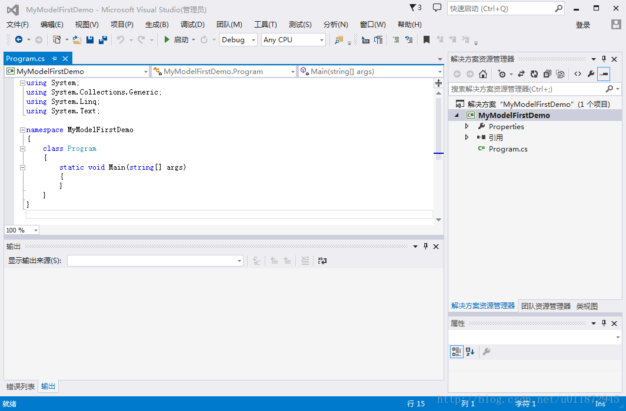The image size is (626, 411).
Task: Click the 登录 sign-in link
Action: pos(583,25)
